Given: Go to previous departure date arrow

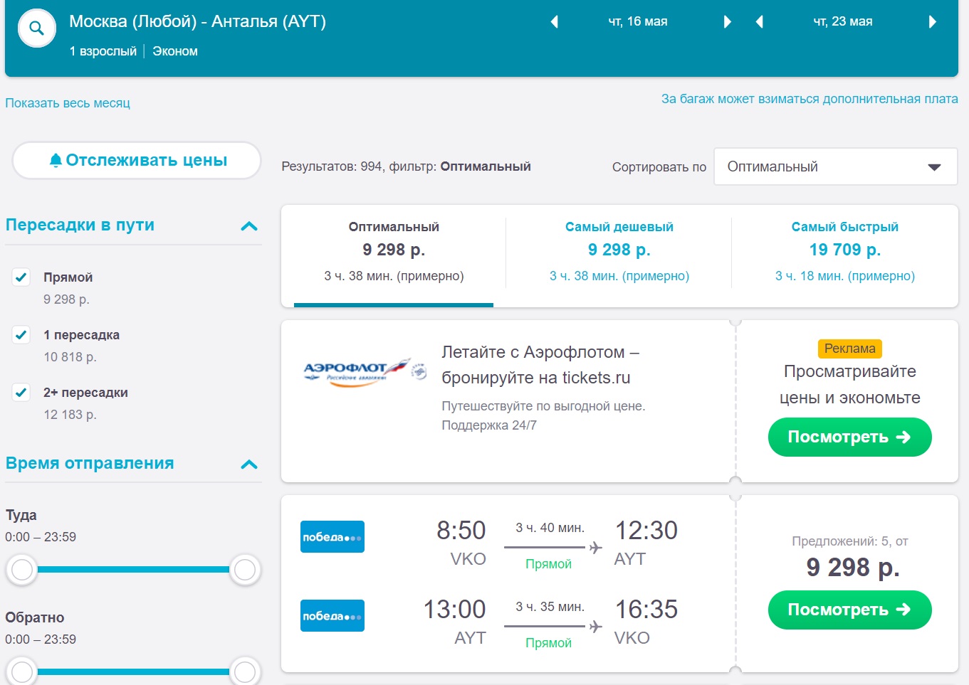Looking at the screenshot, I should pos(554,22).
